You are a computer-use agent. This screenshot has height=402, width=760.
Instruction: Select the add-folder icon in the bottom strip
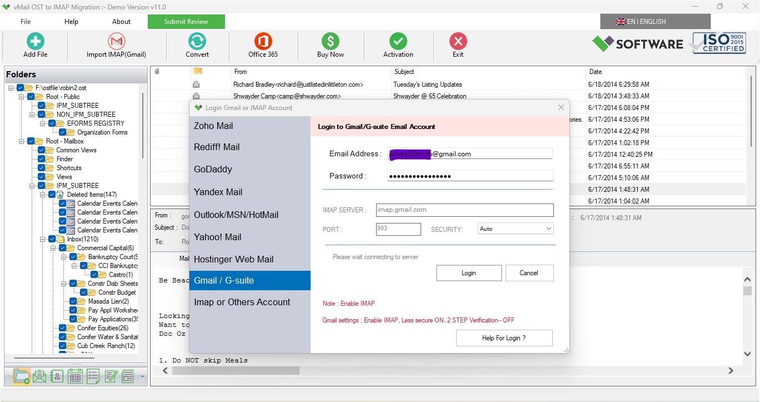(x=21, y=376)
